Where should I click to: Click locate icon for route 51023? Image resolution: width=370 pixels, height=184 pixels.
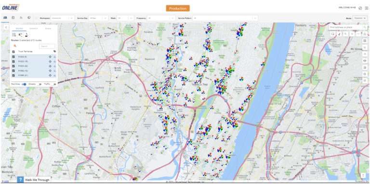coord(50,66)
